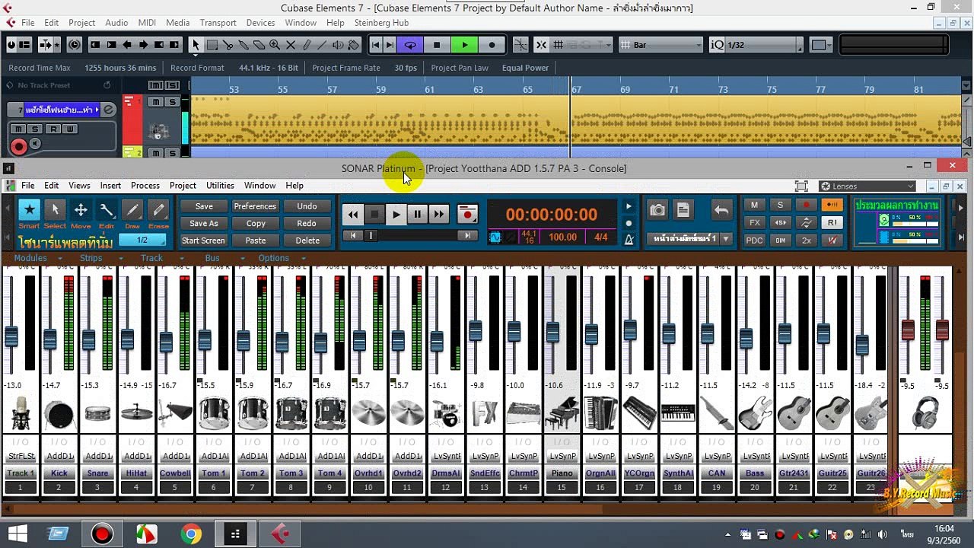Click the synthesizer icon on SynthAl strip
This screenshot has height=548, width=974.
click(x=678, y=414)
